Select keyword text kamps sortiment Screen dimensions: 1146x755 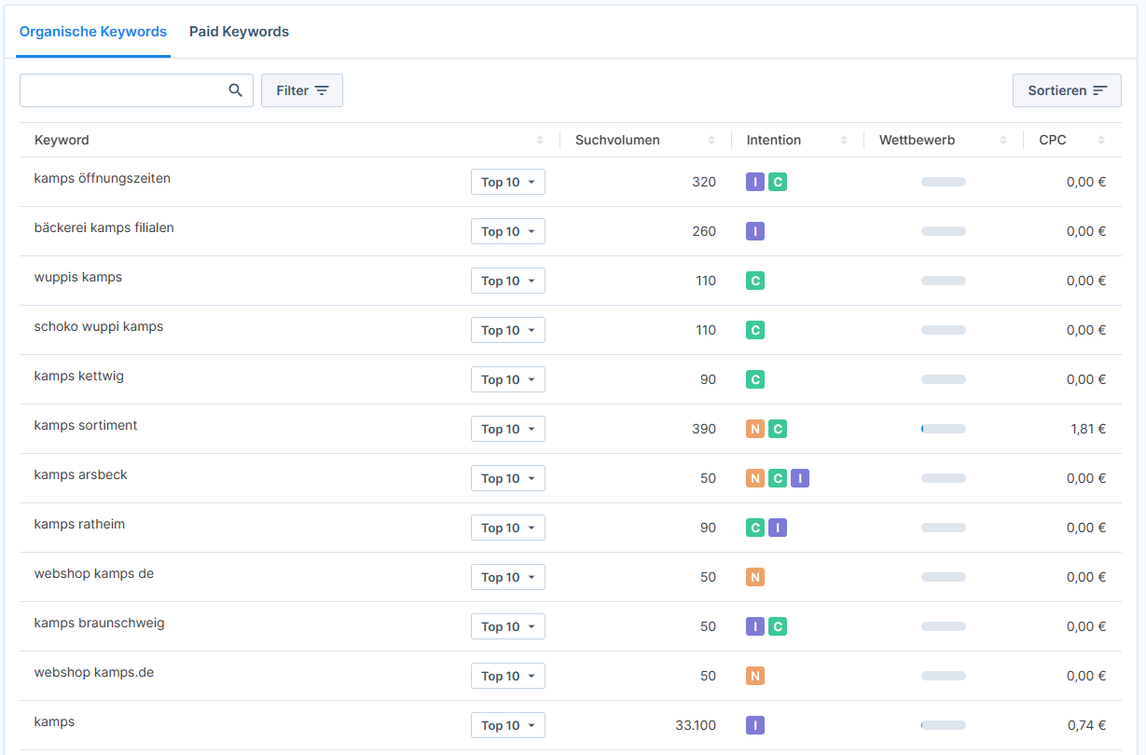point(86,425)
